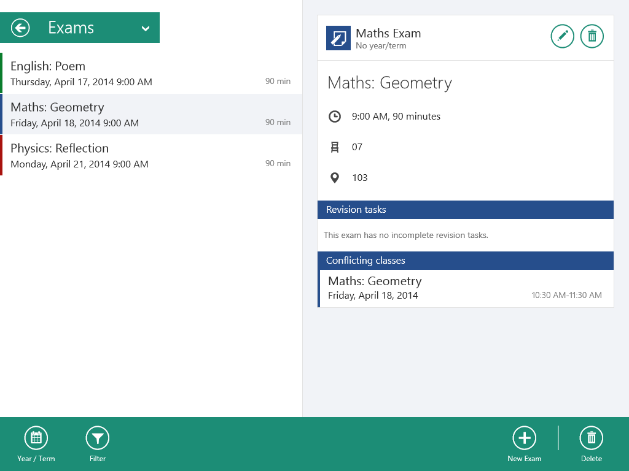Select the Conflicting classes section header
Image resolution: width=629 pixels, height=471 pixels.
click(x=465, y=261)
